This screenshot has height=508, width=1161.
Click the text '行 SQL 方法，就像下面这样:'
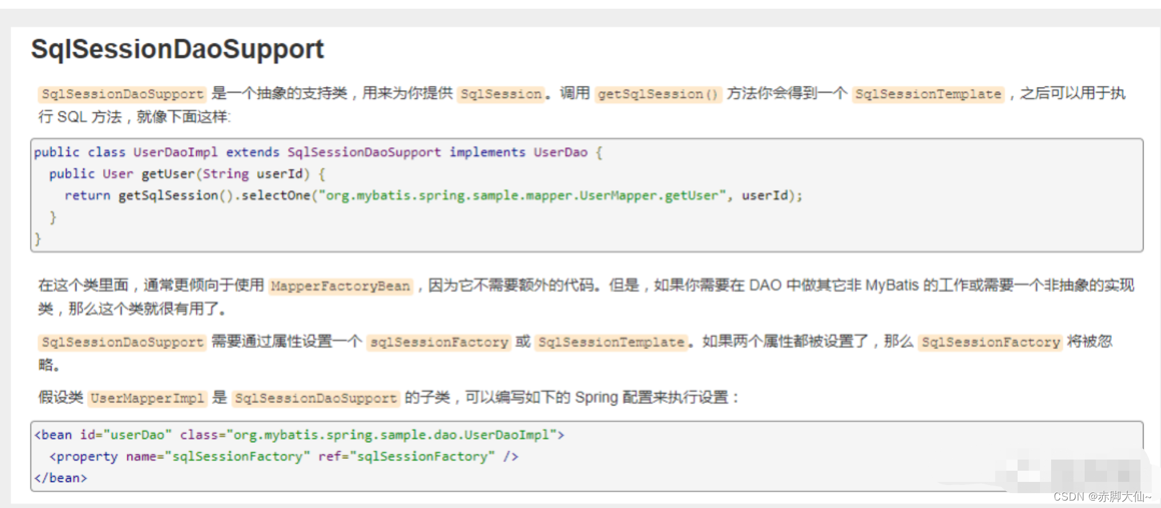[x=134, y=117]
